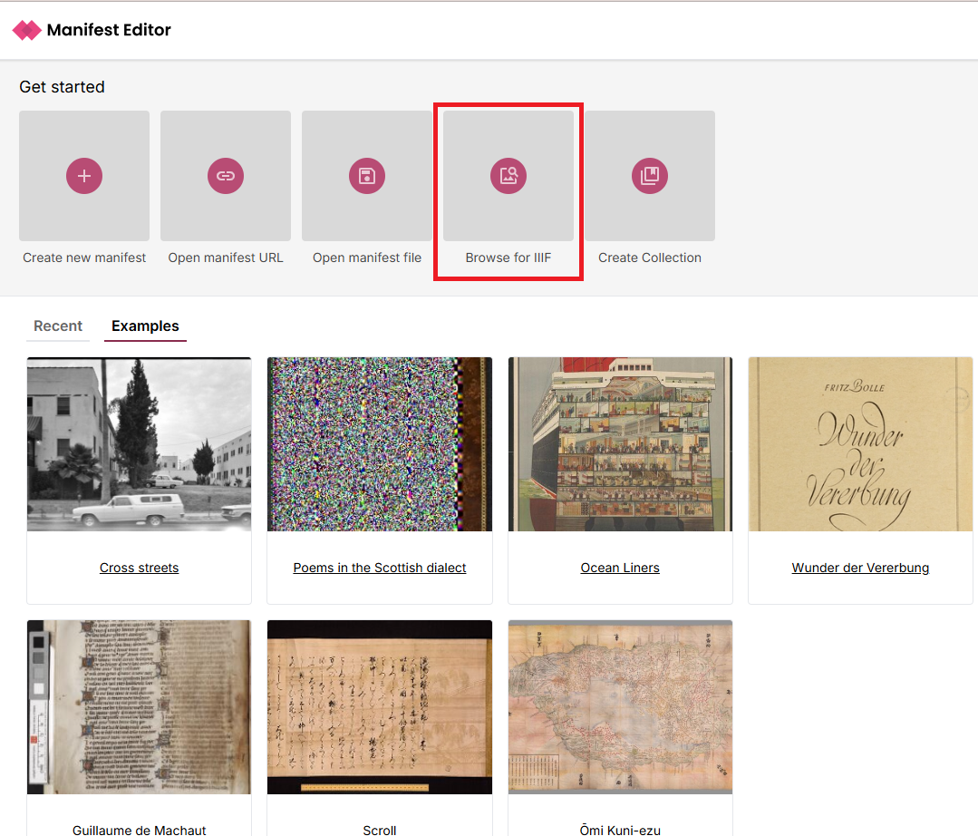
Task: Open the Guillaume de Machaut manuscript thumbnail
Action: click(140, 707)
